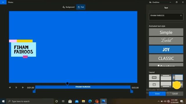
Task: Open the Mail app from taskbar
Action: (x=77, y=101)
